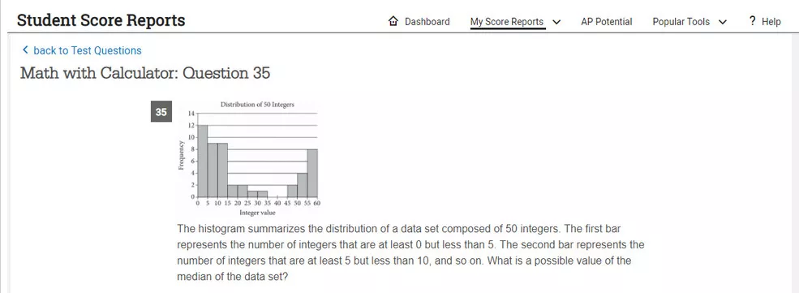The height and width of the screenshot is (293, 799).
Task: Click the Math with Calculator Question 35 heading
Action: [x=145, y=73]
